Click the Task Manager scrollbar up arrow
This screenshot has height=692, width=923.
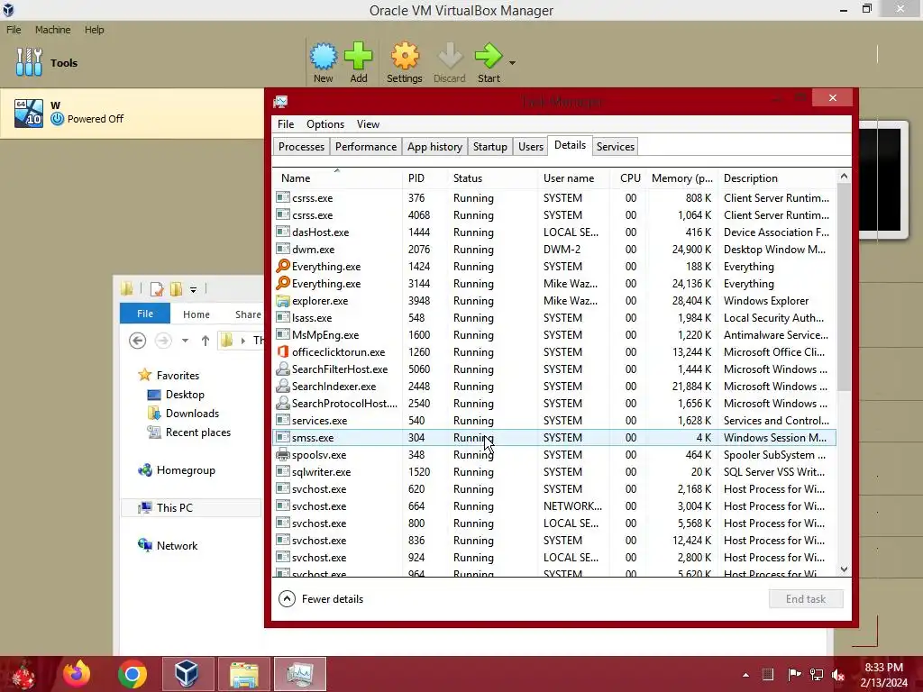point(844,176)
